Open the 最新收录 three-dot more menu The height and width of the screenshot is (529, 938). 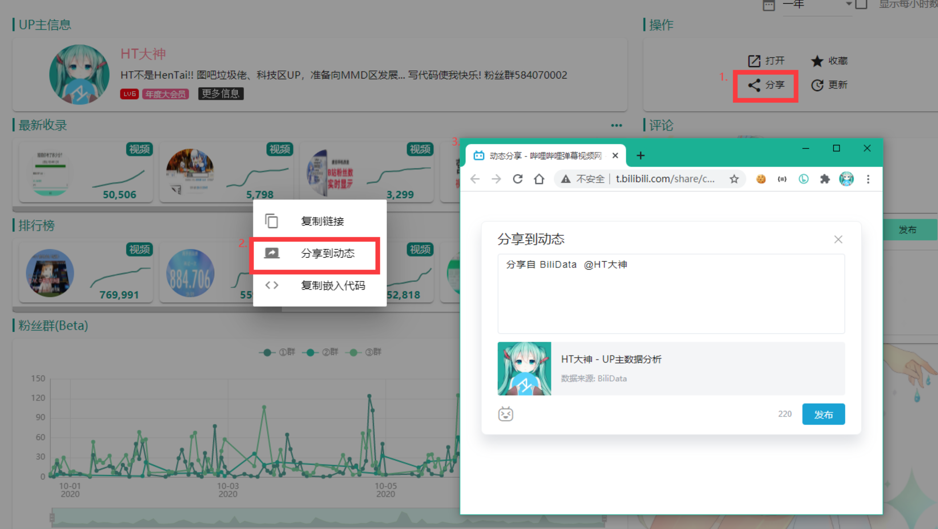(616, 125)
